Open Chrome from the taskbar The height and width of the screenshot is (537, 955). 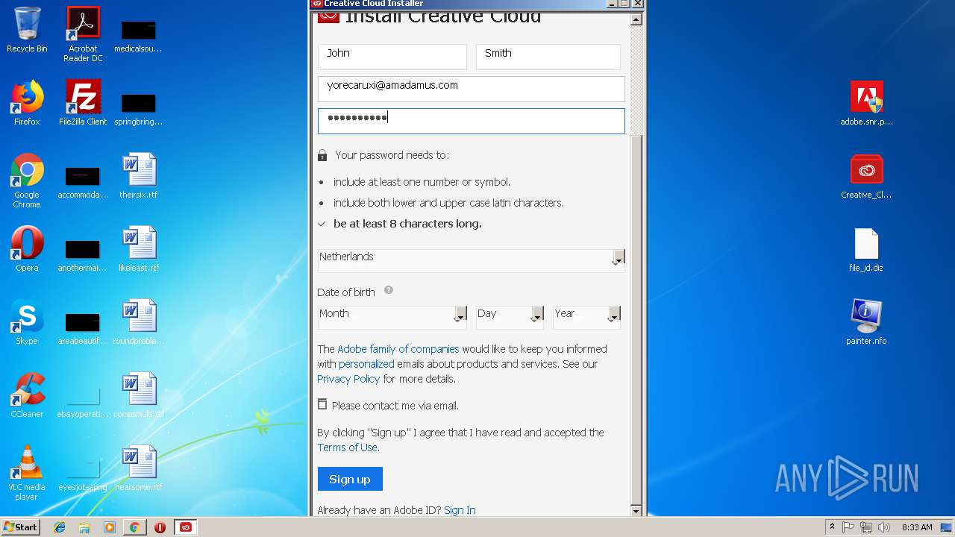[135, 527]
